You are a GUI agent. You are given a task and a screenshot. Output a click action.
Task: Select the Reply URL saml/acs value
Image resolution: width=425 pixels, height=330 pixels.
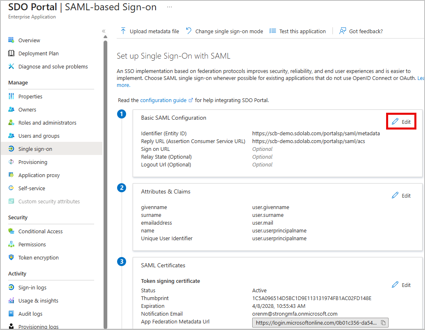(x=308, y=141)
